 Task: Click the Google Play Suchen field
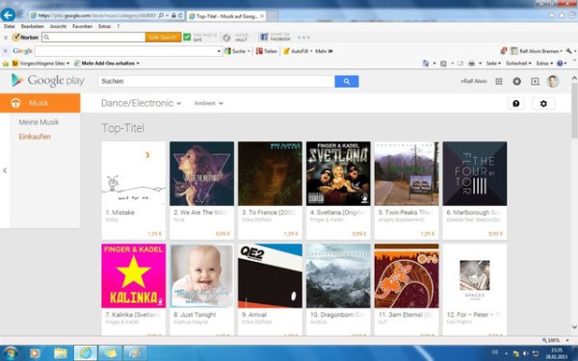click(217, 82)
